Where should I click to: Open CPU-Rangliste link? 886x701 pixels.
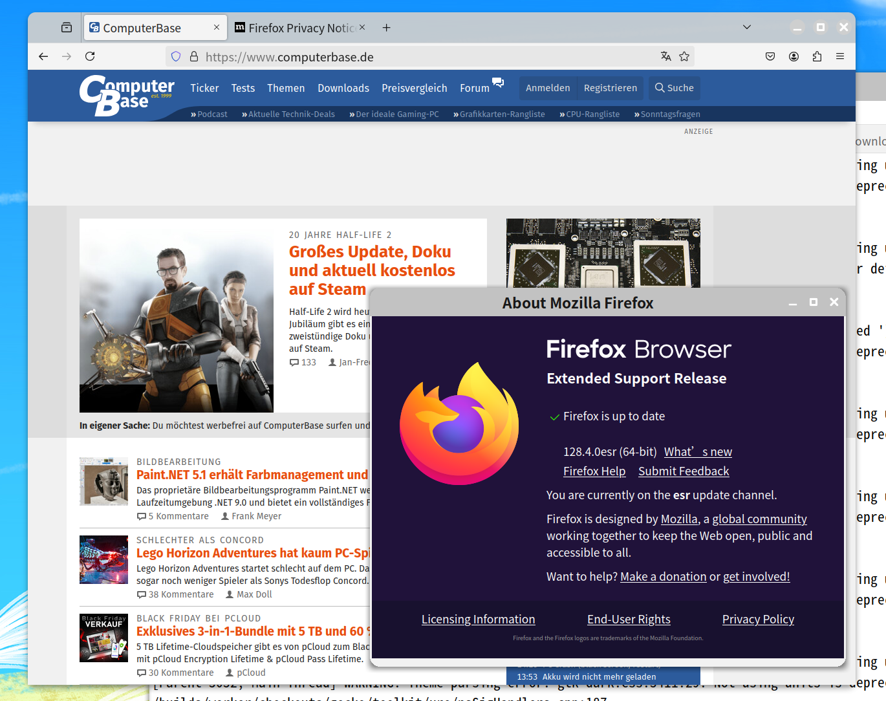pos(590,114)
